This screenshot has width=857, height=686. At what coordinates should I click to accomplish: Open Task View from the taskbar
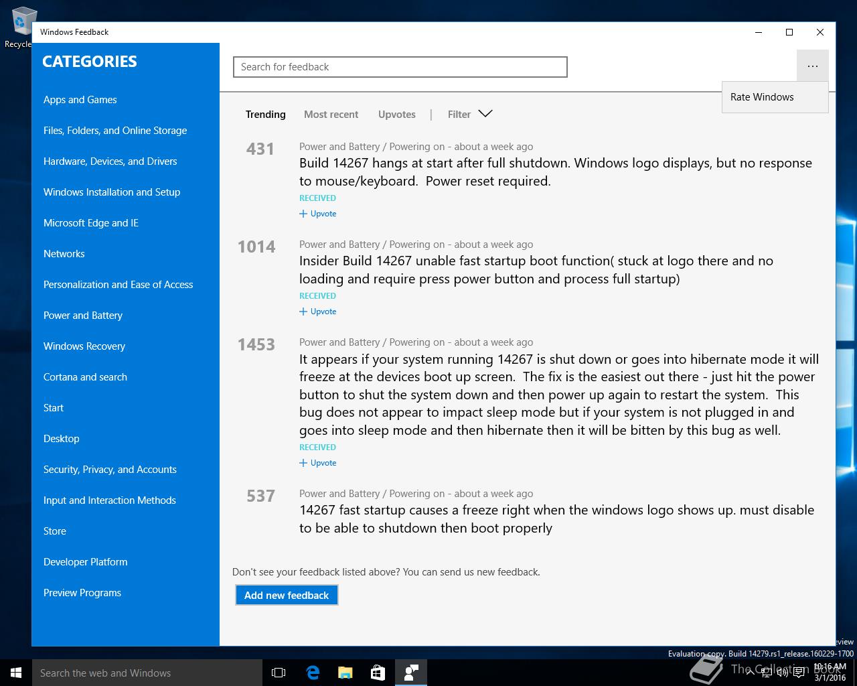click(279, 673)
